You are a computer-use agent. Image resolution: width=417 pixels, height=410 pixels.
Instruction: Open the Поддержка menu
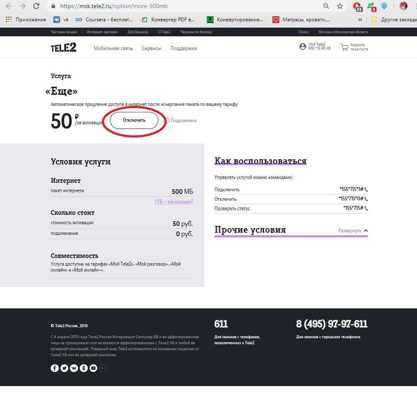183,48
